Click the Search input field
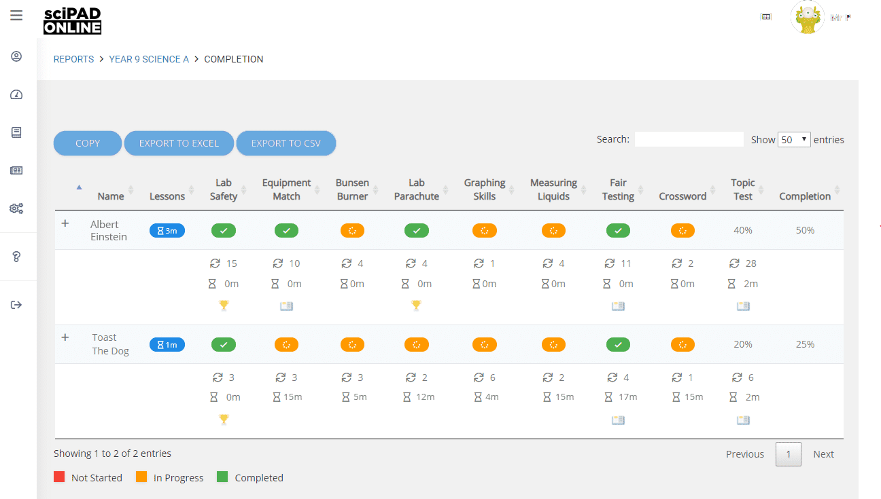This screenshot has width=881, height=499. click(x=689, y=139)
